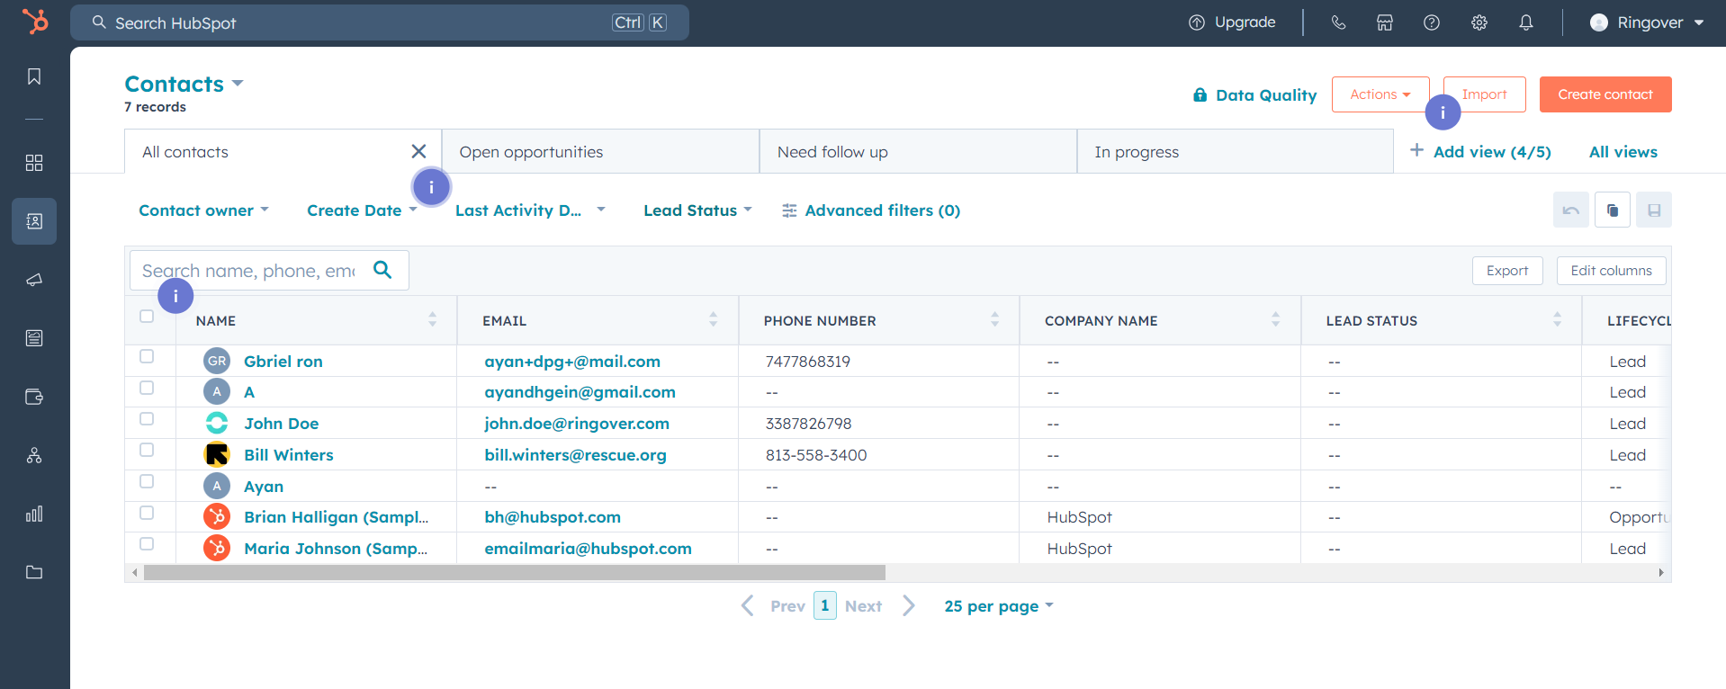Open the marketing megaphone icon in sidebar

tap(34, 280)
